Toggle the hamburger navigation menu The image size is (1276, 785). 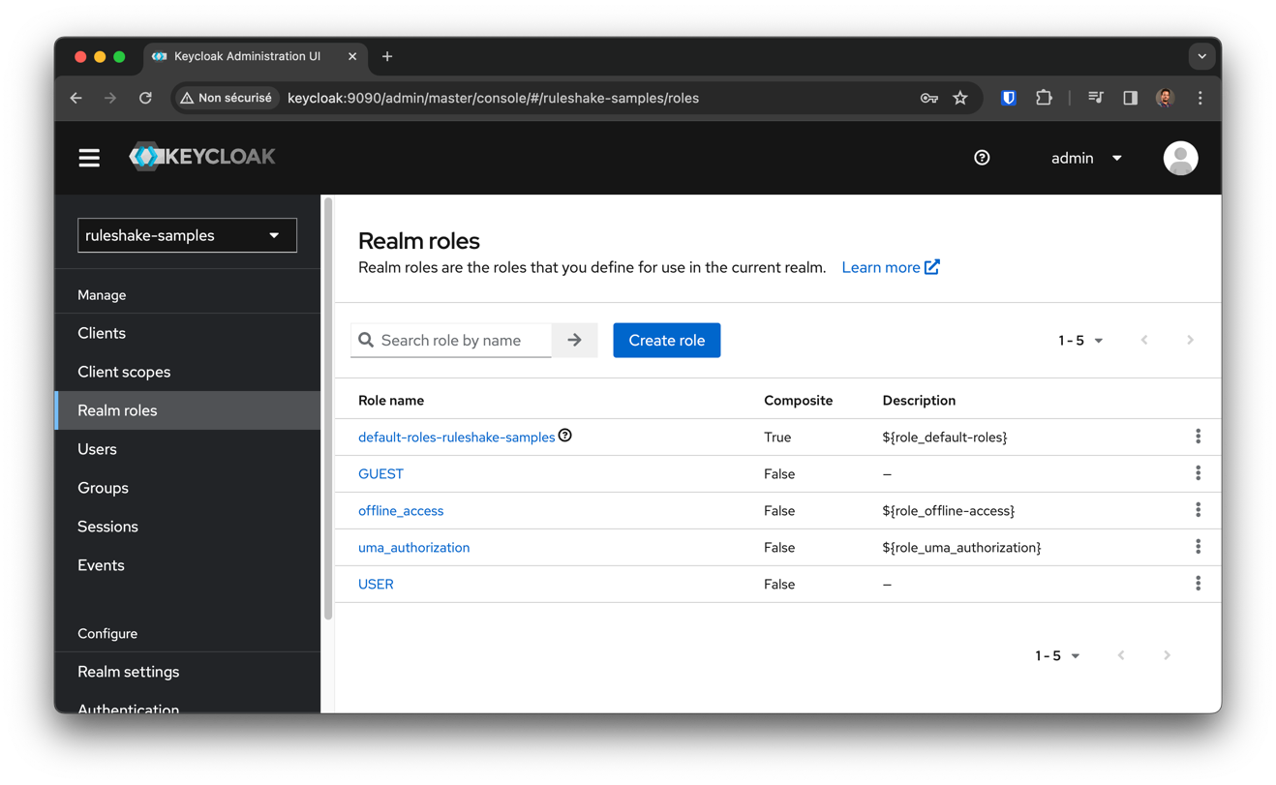click(89, 158)
